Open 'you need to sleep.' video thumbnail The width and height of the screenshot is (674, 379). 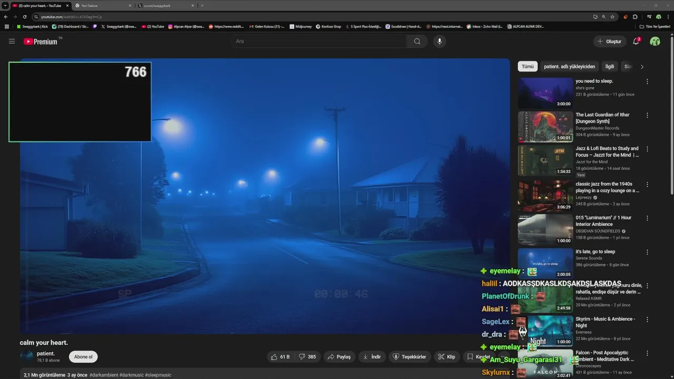click(545, 93)
